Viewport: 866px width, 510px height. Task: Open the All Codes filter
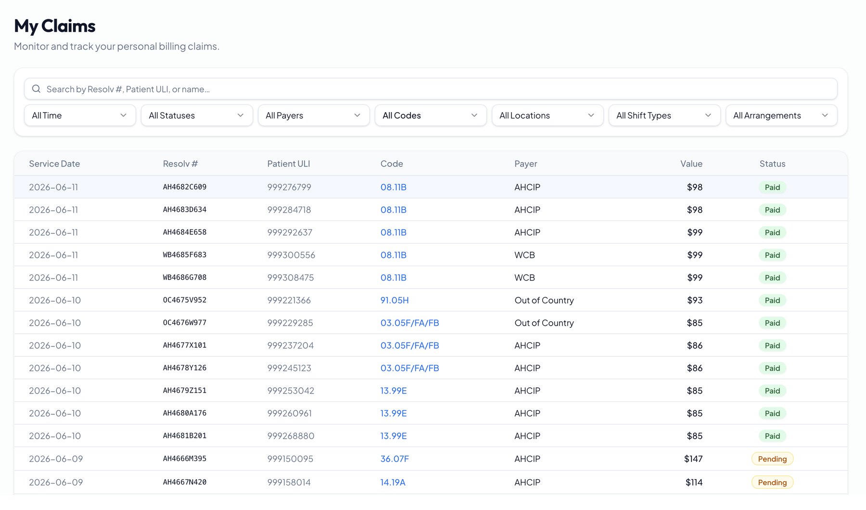[x=431, y=115]
